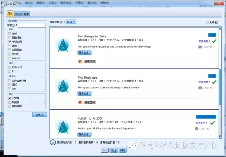Check 获取扩展 box for Publish_to_ArcGIS
The height and width of the screenshot is (157, 226).
pyautogui.click(x=197, y=129)
